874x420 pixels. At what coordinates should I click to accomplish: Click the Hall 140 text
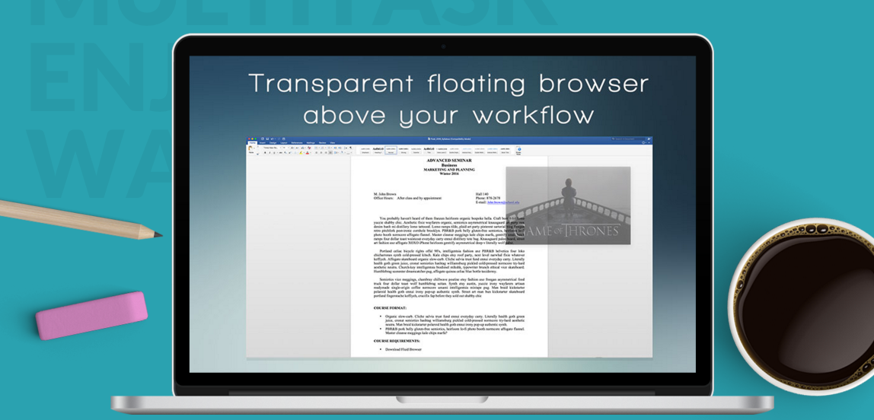482,194
